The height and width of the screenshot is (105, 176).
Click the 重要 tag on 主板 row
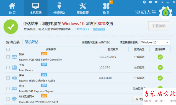44,64
